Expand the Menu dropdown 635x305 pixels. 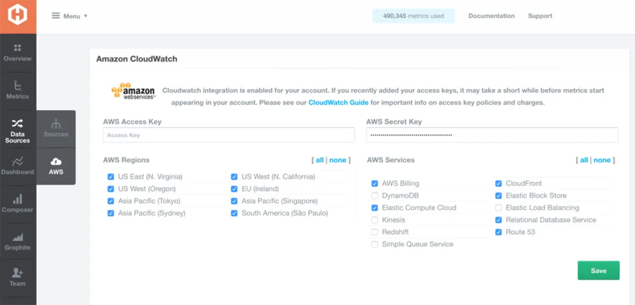69,16
